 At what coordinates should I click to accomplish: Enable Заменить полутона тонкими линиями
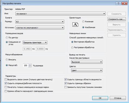point(66,87)
